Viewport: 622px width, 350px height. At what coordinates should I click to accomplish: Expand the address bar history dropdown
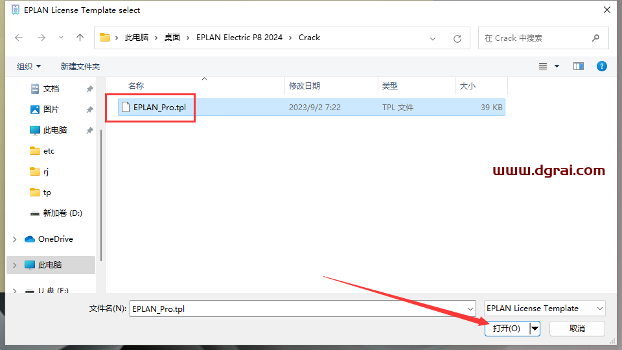[x=433, y=38]
